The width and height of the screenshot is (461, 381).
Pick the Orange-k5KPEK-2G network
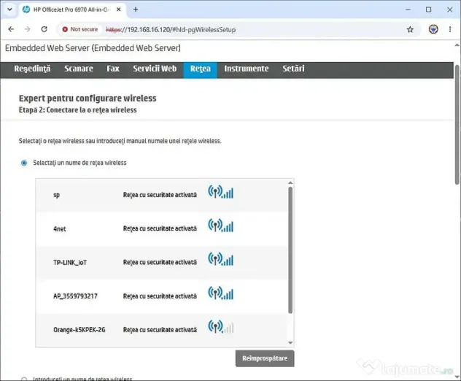[x=161, y=329]
